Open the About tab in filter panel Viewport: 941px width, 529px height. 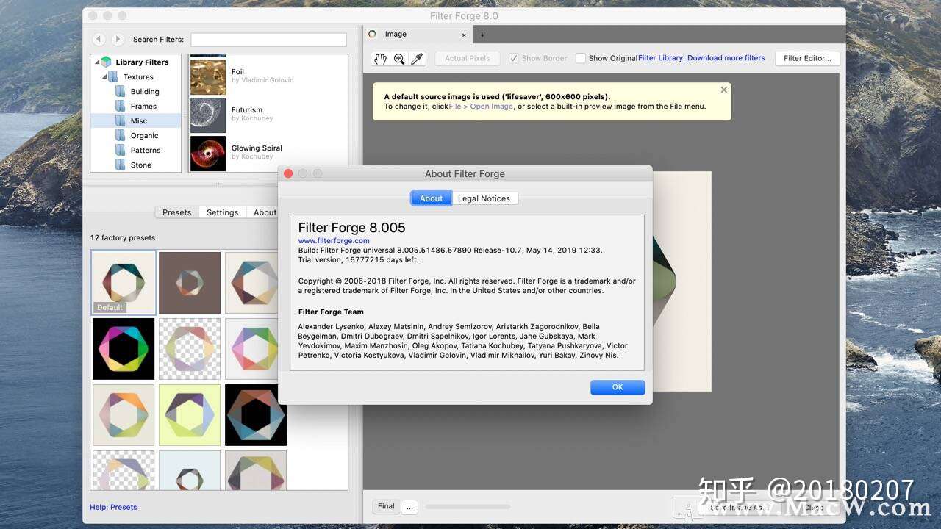(263, 212)
